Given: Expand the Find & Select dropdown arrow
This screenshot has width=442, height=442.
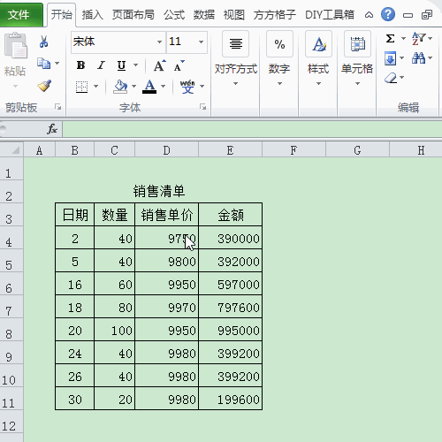Looking at the screenshot, I should 431,58.
